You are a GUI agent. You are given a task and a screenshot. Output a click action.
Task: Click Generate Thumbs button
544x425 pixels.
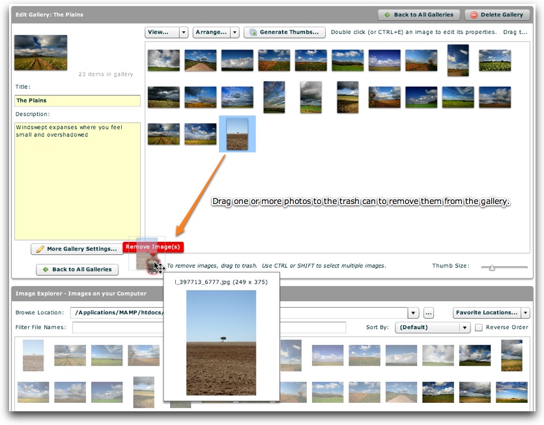(x=285, y=32)
